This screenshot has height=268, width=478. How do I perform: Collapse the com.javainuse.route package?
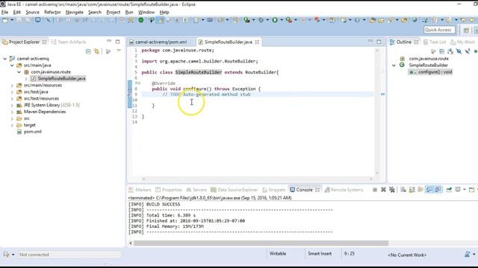[19, 71]
